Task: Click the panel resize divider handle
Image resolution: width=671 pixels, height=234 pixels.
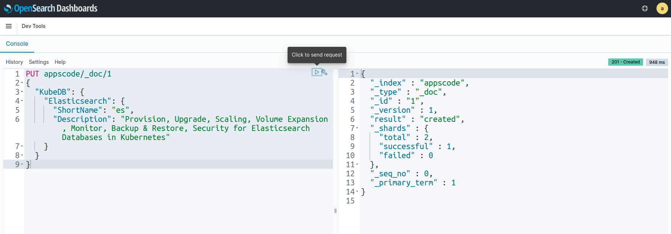Action: [335, 211]
